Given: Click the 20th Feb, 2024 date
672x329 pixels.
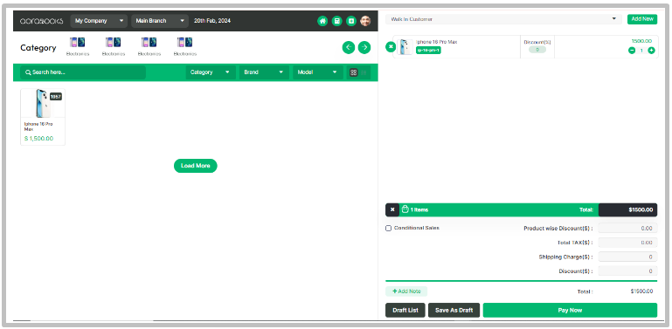Looking at the screenshot, I should point(212,21).
